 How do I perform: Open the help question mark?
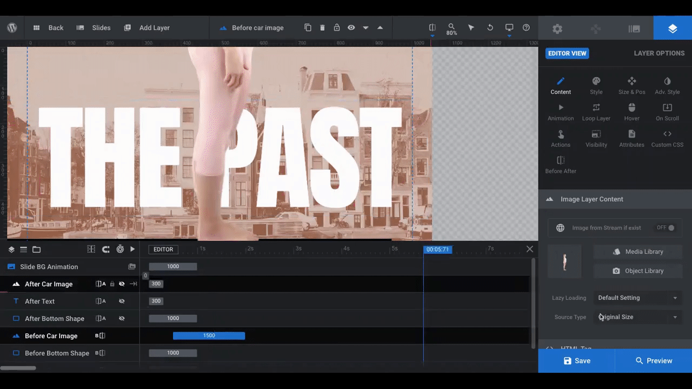526,28
